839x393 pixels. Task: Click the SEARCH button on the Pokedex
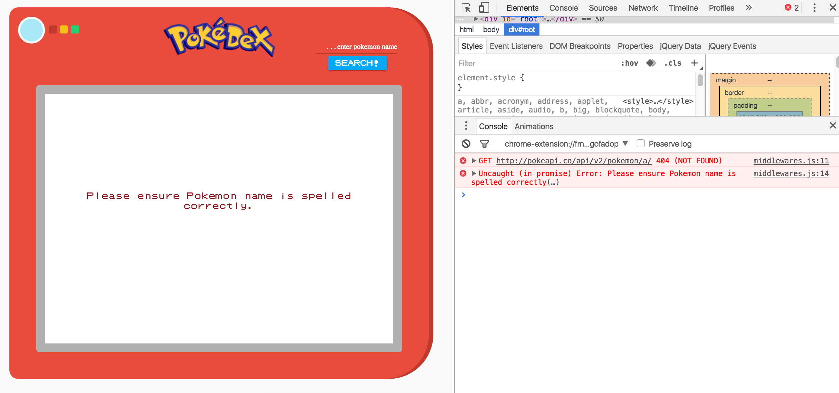tap(357, 63)
